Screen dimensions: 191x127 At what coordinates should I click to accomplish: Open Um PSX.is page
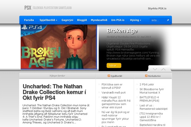118,20
